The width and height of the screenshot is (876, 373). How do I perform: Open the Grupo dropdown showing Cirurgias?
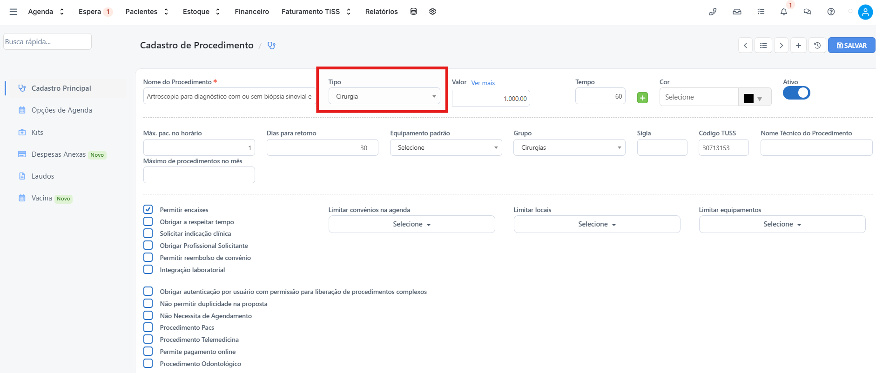569,147
